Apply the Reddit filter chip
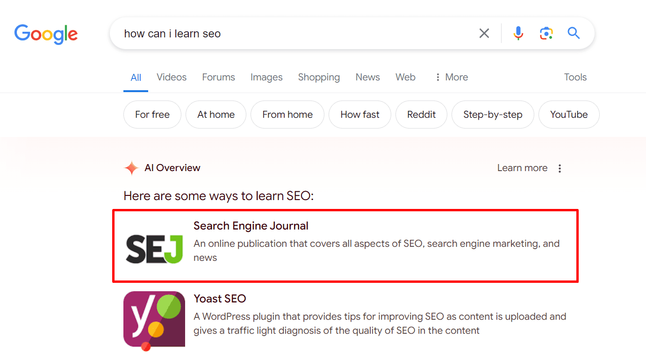Image resolution: width=646 pixels, height=359 pixels. [422, 115]
